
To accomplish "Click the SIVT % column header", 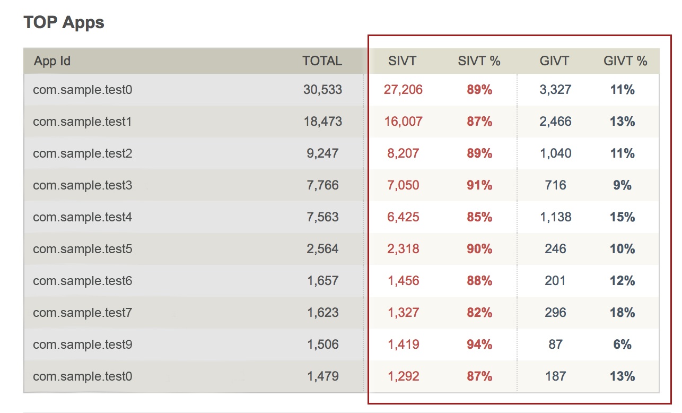I will [479, 61].
